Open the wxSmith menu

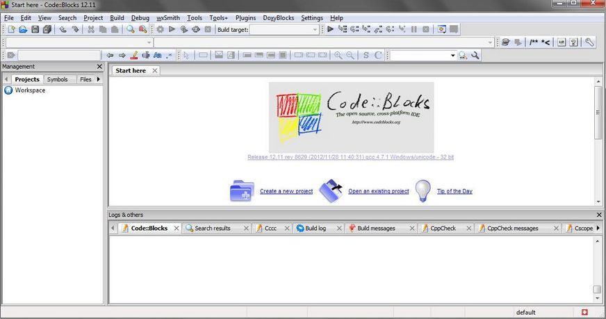[168, 18]
